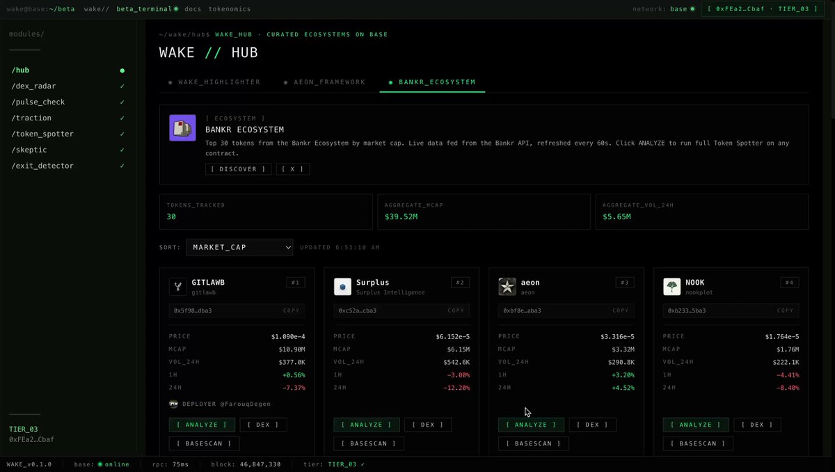
Task: Click DEX on the NOOK card
Action: [x=757, y=425]
